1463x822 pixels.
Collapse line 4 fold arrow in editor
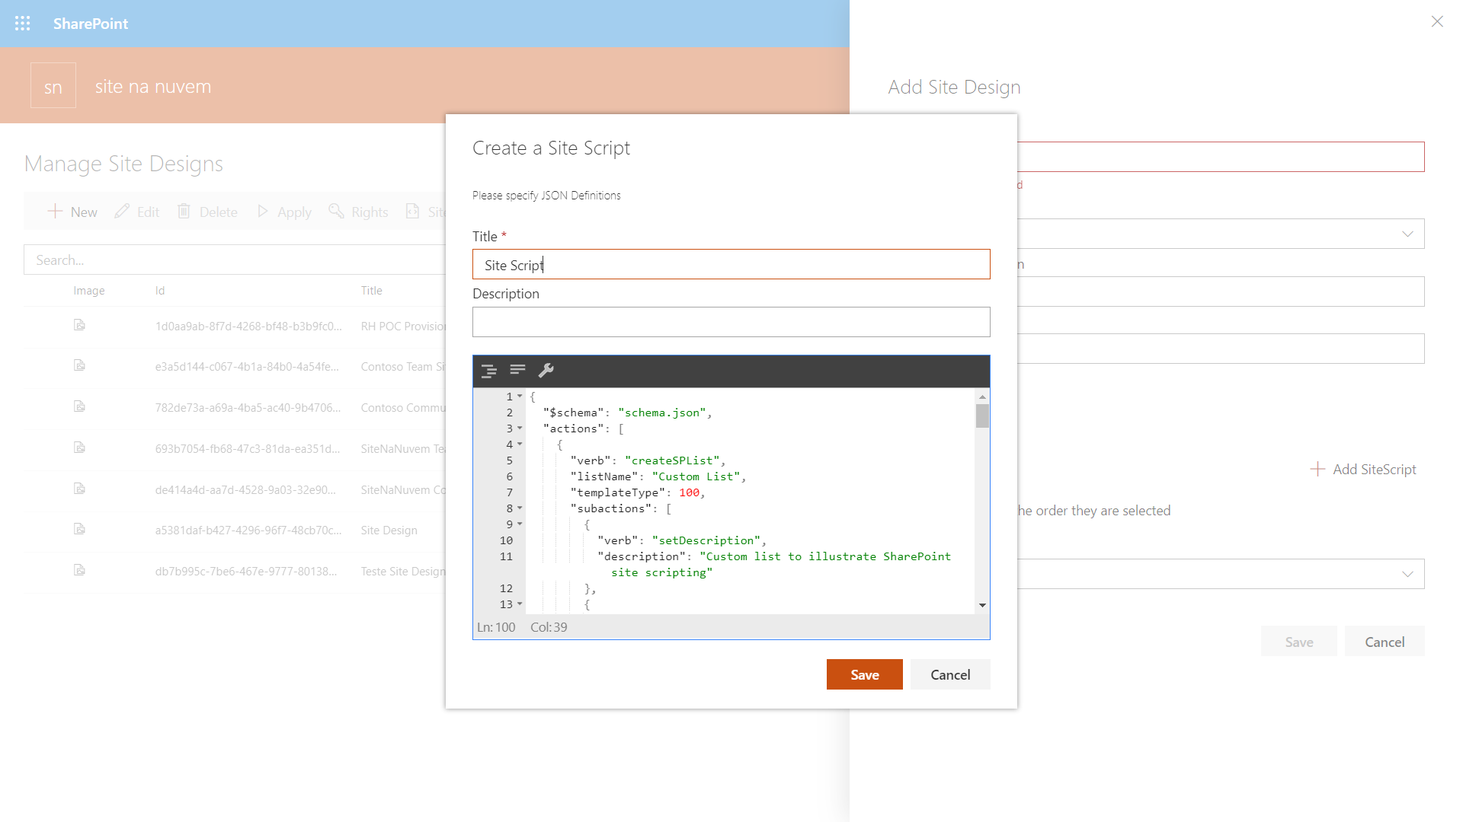520,444
